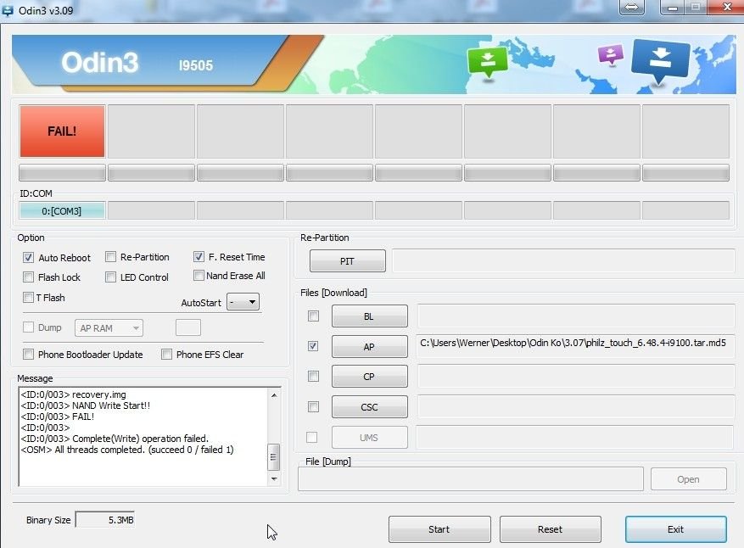Click the Start button
The height and width of the screenshot is (548, 744).
(x=439, y=529)
